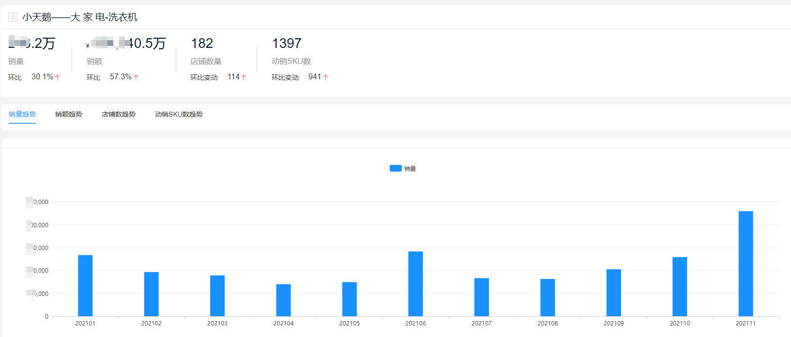Select the 202105 sales bar

click(350, 299)
